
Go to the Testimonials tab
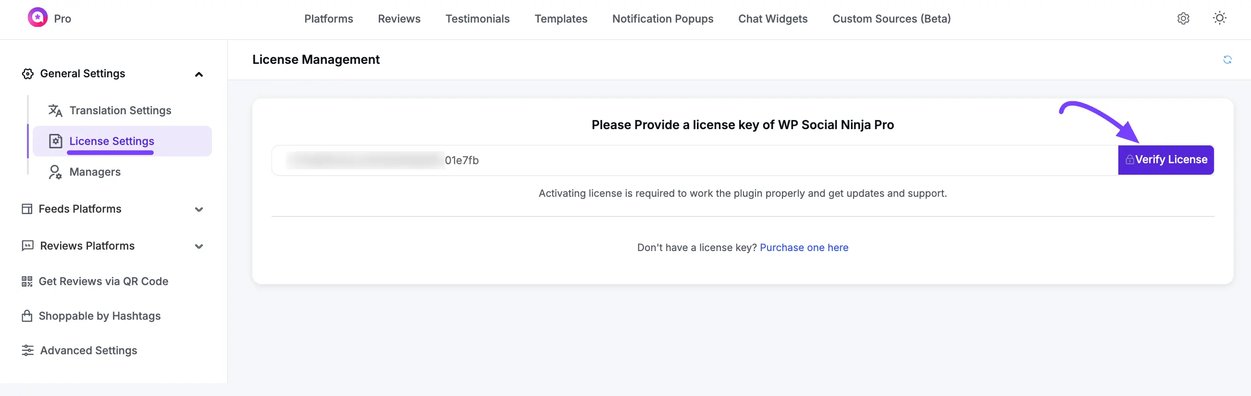477,18
